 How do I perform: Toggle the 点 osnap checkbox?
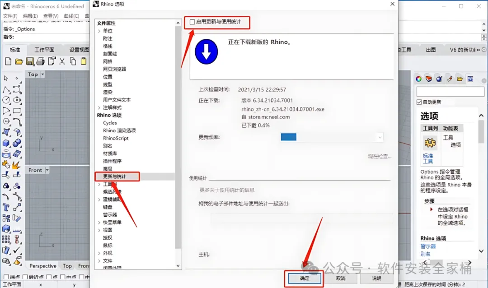coord(49,277)
